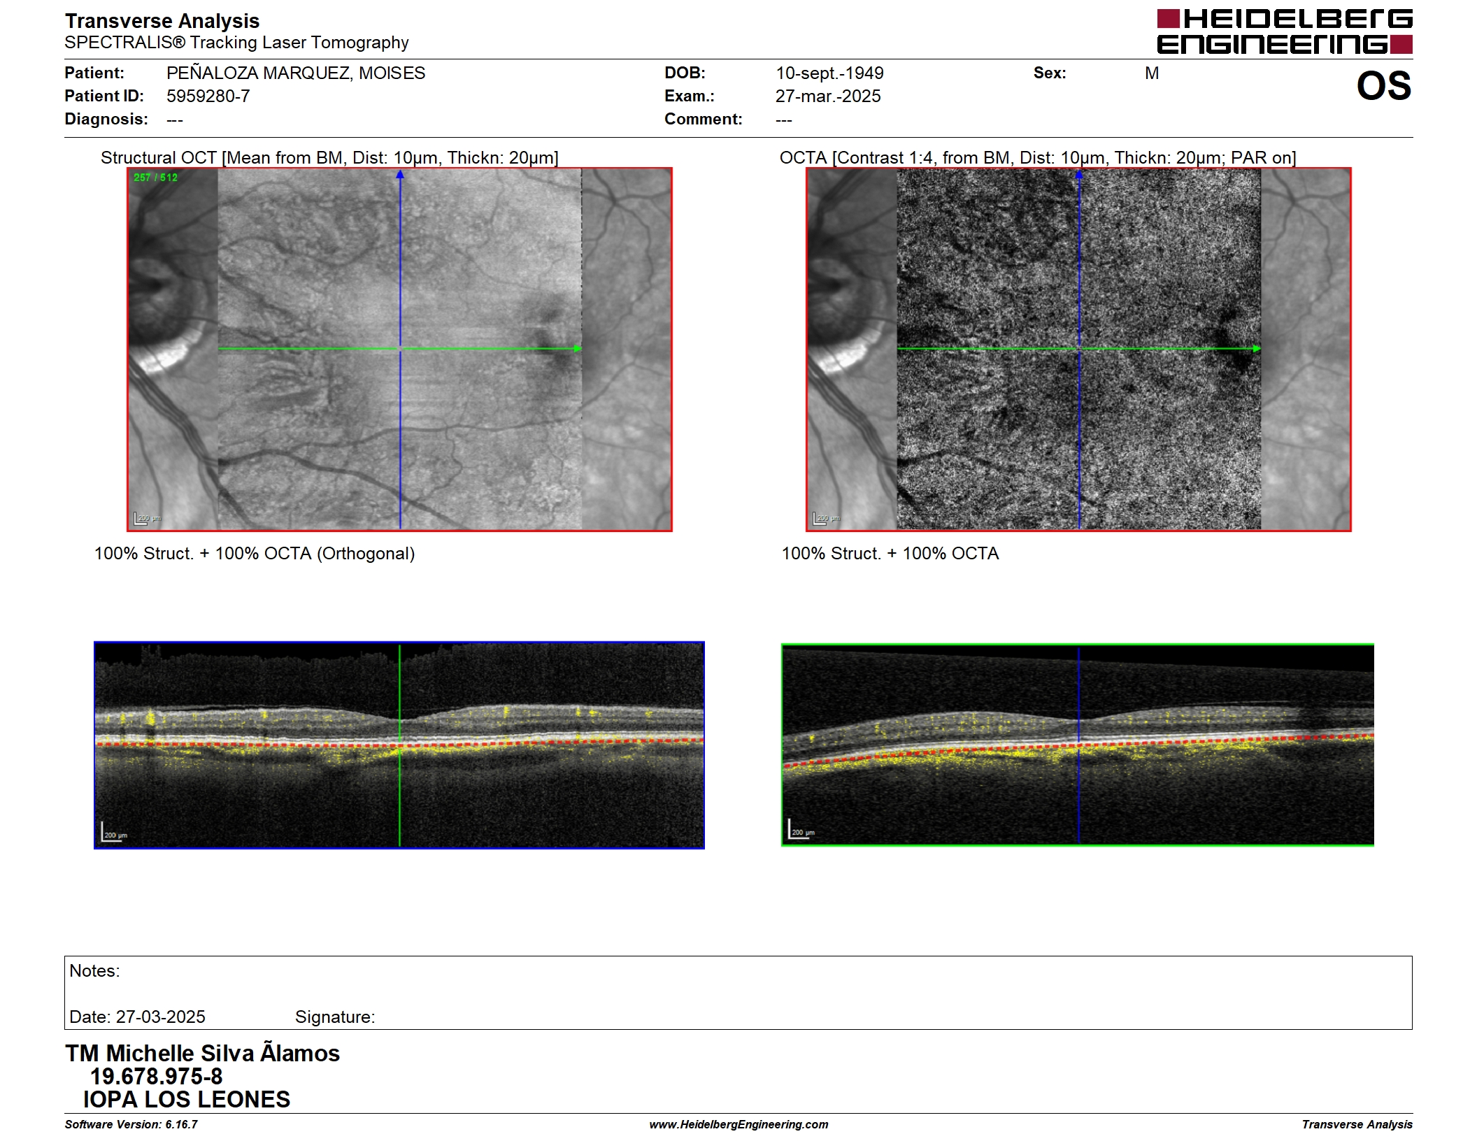Click patient name PEÑALOZA MARQUEZ, MOISES
This screenshot has height=1141, width=1477.
[296, 73]
